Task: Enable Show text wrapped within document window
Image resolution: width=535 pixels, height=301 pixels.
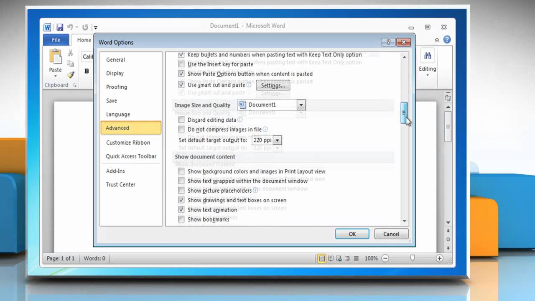Action: click(x=181, y=181)
